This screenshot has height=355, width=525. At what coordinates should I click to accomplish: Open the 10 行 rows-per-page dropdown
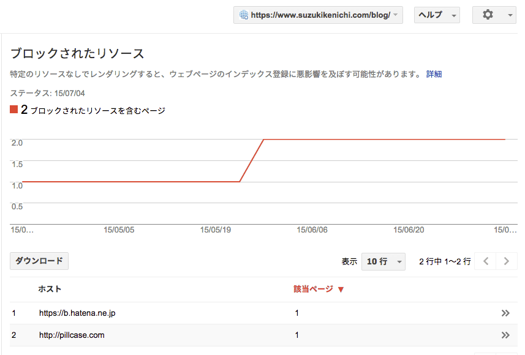[383, 261]
